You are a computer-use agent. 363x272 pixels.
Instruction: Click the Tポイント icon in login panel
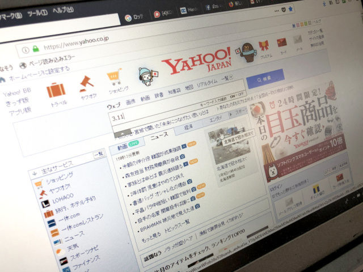coord(316,189)
